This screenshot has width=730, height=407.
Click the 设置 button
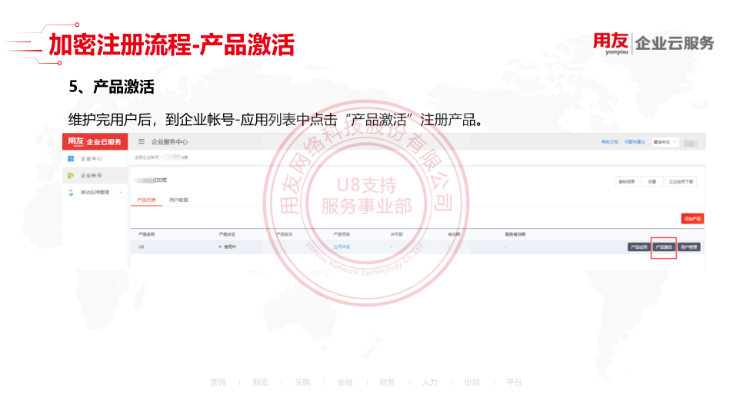[x=652, y=182]
